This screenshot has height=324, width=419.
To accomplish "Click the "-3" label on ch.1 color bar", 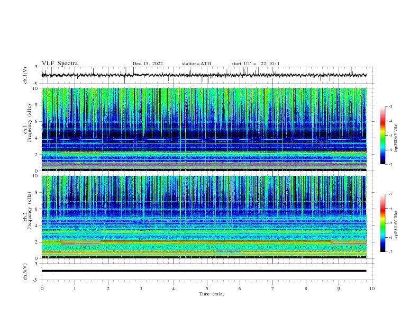I will click(390, 106).
